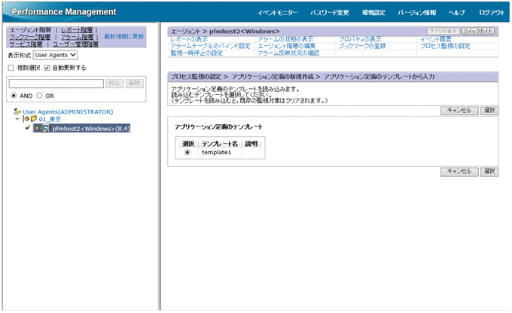
Task: Click the 解除 clear button
Action: click(134, 84)
